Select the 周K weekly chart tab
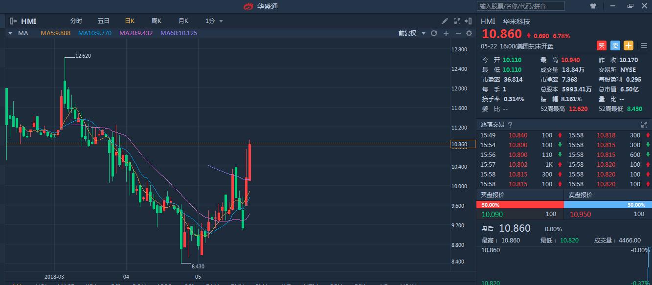 pyautogui.click(x=157, y=21)
